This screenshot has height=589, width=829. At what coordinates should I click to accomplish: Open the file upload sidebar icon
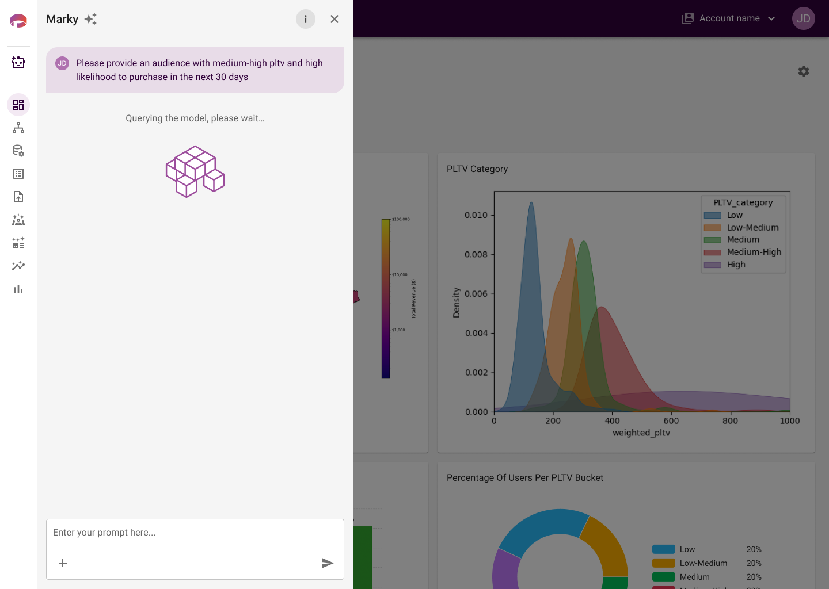click(18, 197)
